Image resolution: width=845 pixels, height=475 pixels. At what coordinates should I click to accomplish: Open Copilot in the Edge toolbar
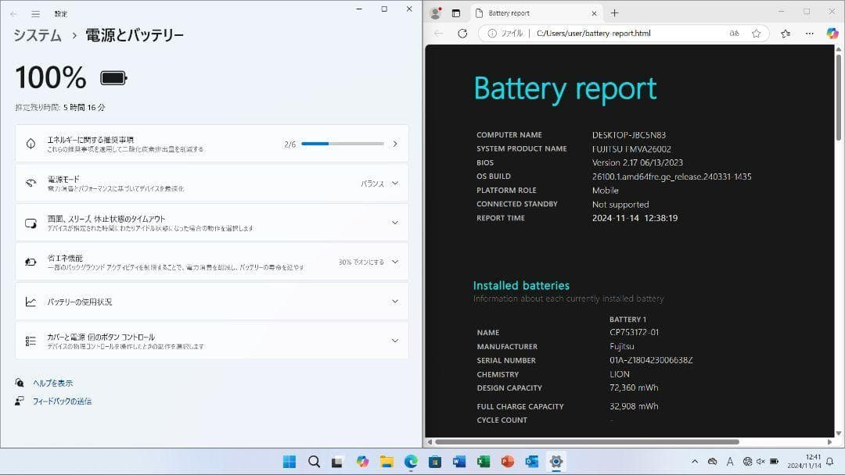click(832, 33)
